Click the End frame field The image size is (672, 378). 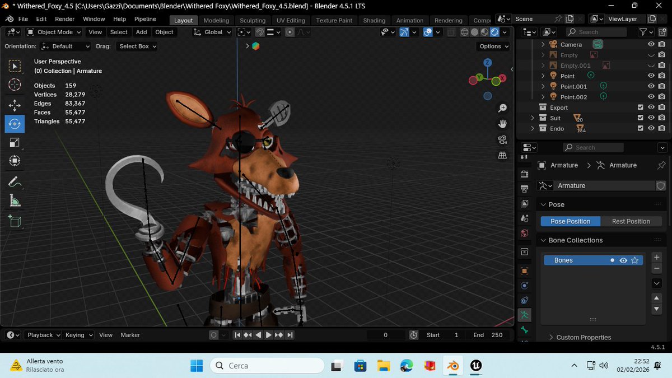point(488,335)
